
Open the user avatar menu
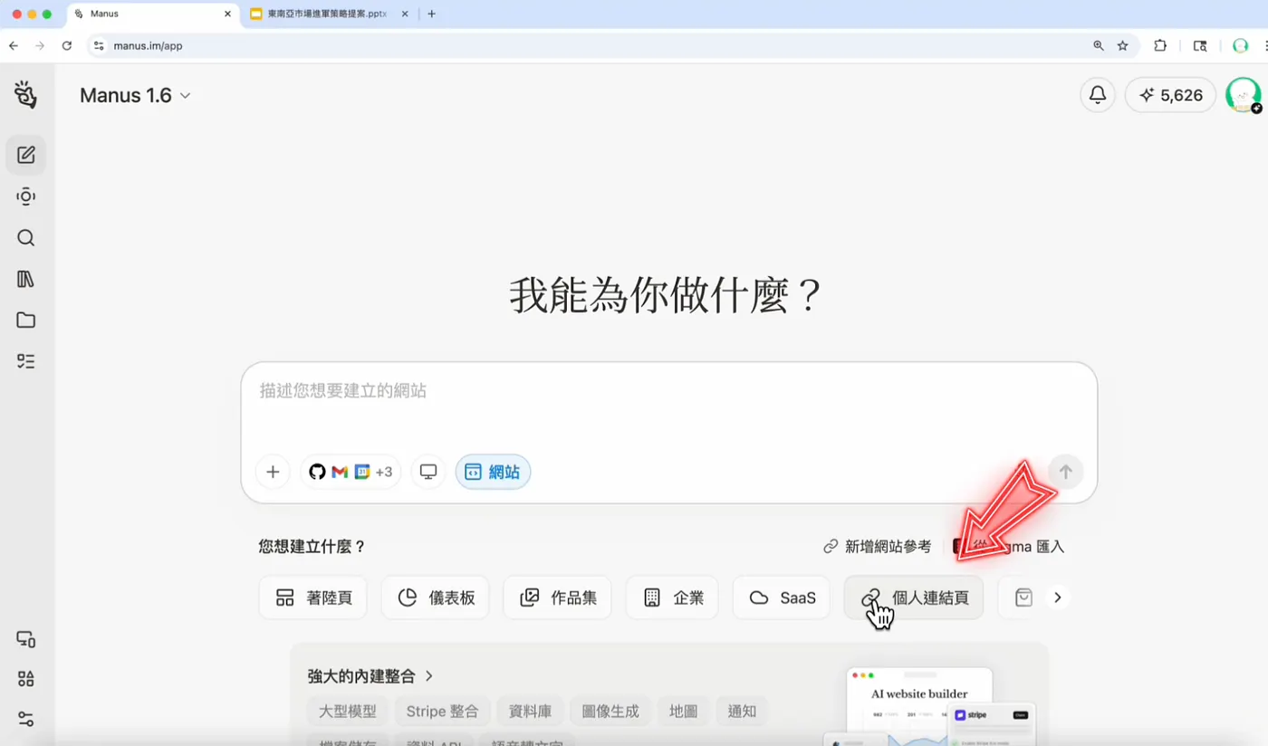tap(1243, 95)
